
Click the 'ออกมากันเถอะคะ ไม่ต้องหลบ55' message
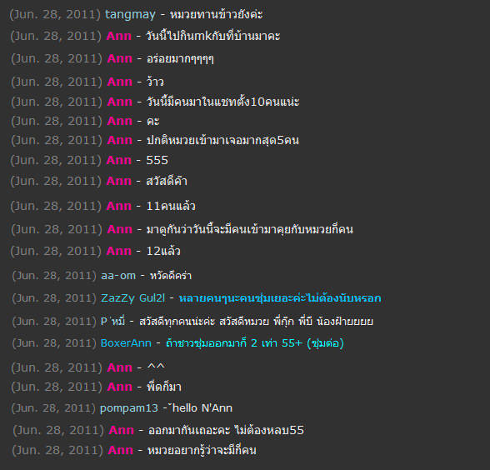pos(226,430)
